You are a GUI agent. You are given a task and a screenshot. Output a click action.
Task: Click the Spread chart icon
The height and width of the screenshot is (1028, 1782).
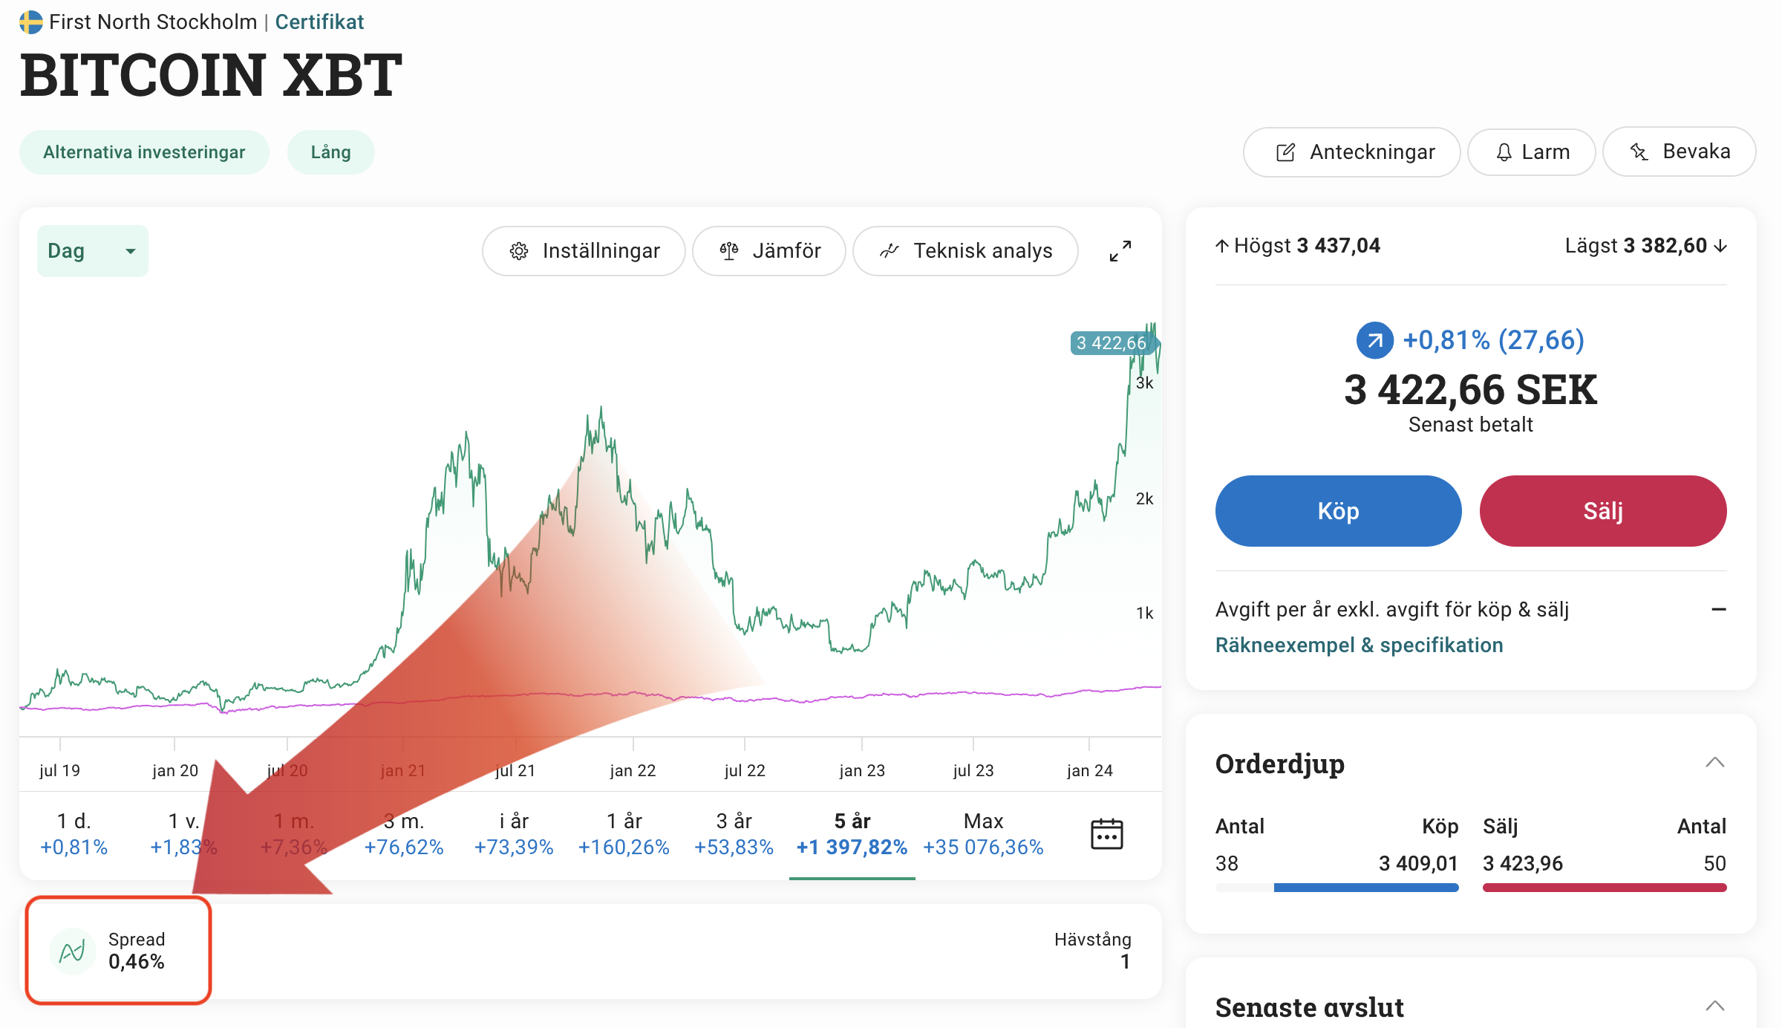click(73, 951)
